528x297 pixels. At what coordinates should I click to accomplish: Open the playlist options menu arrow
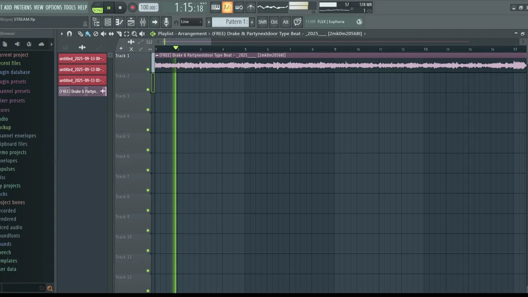coord(62,34)
